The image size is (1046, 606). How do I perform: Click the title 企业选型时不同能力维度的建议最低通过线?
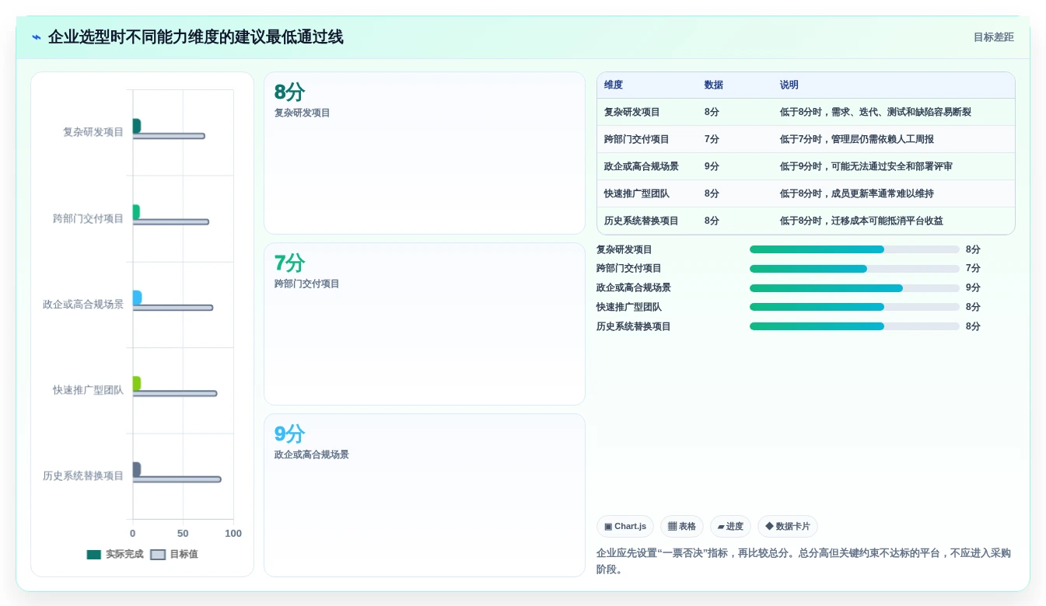pyautogui.click(x=195, y=37)
